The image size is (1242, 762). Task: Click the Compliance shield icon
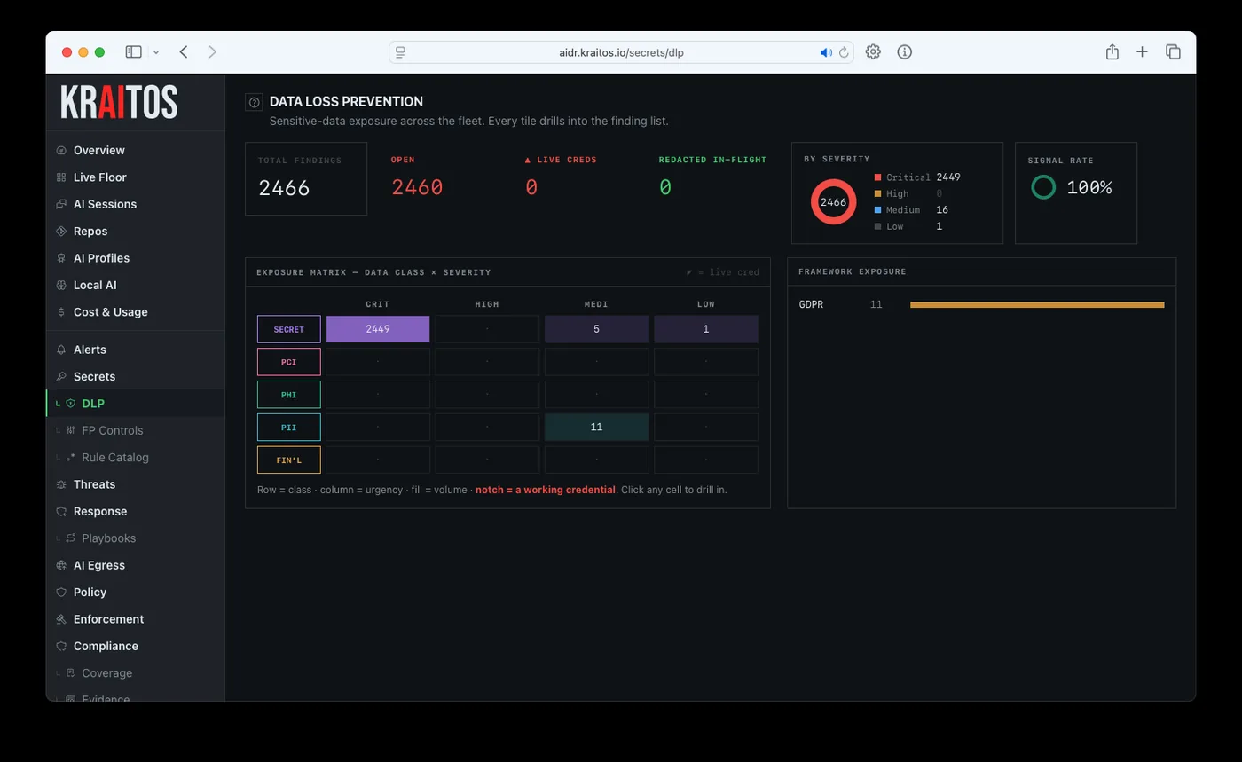(61, 647)
